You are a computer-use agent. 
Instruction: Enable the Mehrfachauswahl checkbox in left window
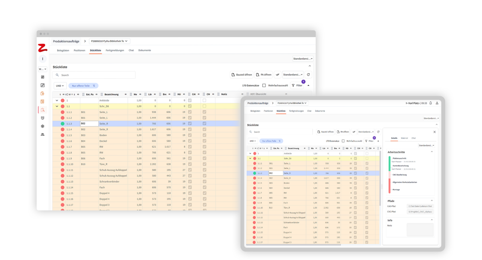(264, 86)
